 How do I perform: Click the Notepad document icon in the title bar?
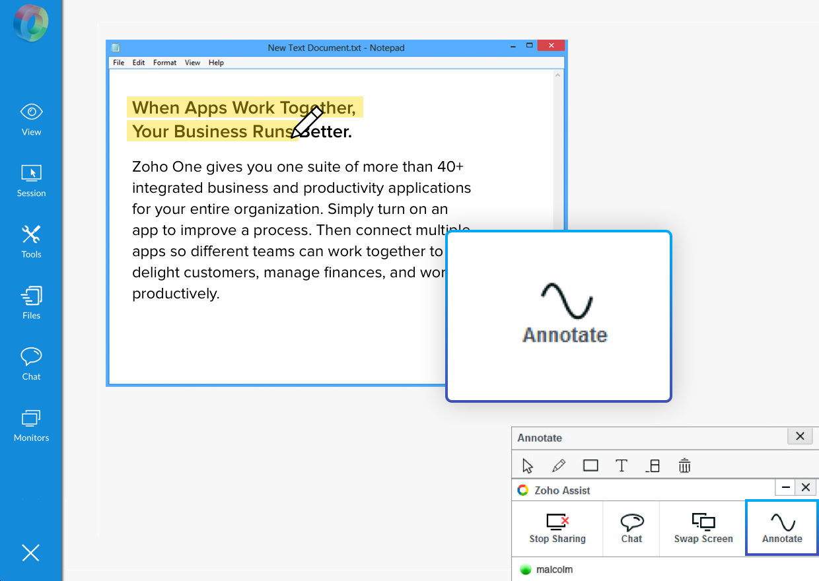coord(116,48)
